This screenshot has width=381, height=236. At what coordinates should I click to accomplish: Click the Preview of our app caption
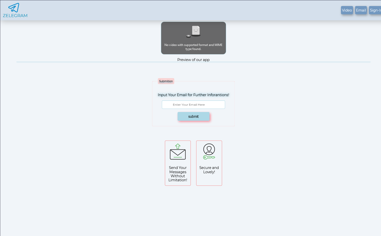pos(193,60)
